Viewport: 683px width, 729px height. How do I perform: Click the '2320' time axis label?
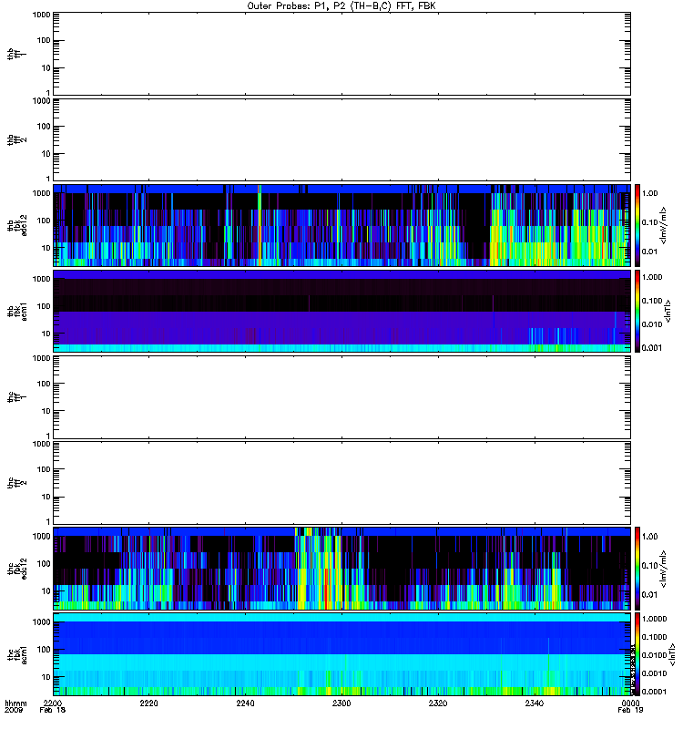438,703
